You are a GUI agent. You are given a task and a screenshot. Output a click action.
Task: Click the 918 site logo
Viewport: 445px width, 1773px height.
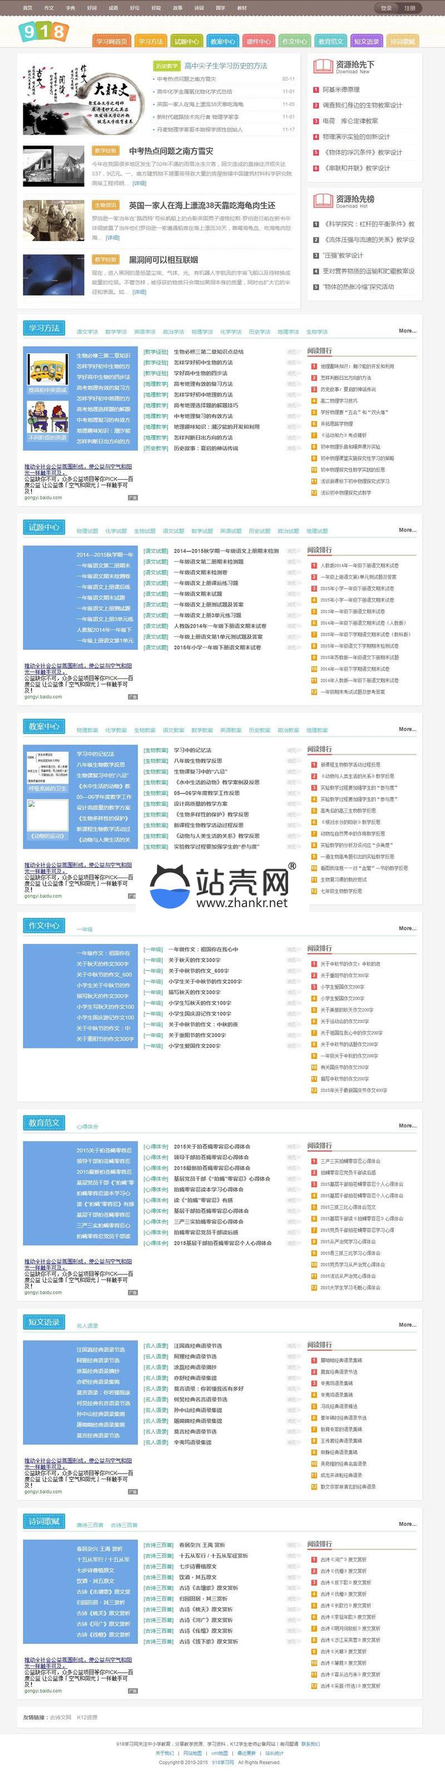click(x=43, y=32)
